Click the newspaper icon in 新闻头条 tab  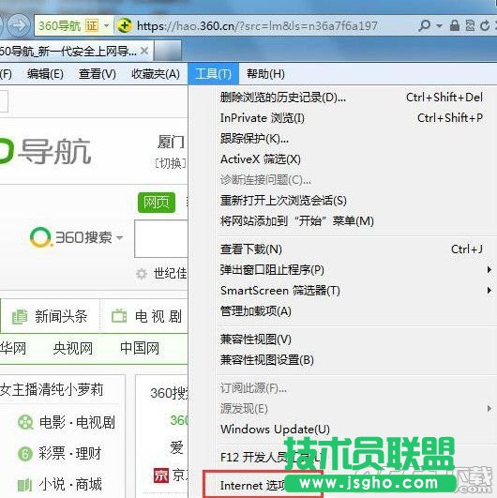pos(20,317)
